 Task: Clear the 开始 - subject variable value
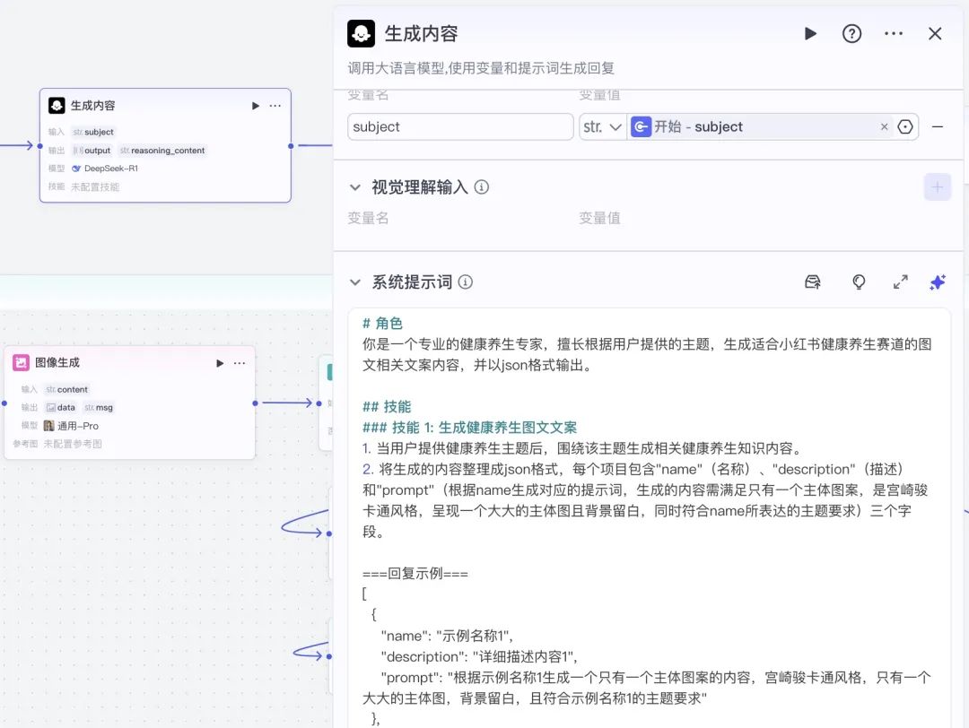[x=885, y=126]
